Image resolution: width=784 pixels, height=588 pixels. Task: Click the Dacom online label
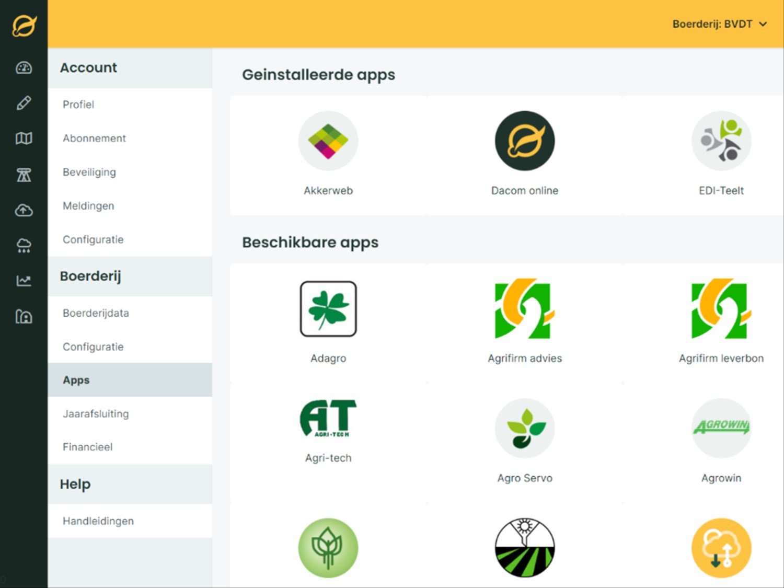[525, 191]
